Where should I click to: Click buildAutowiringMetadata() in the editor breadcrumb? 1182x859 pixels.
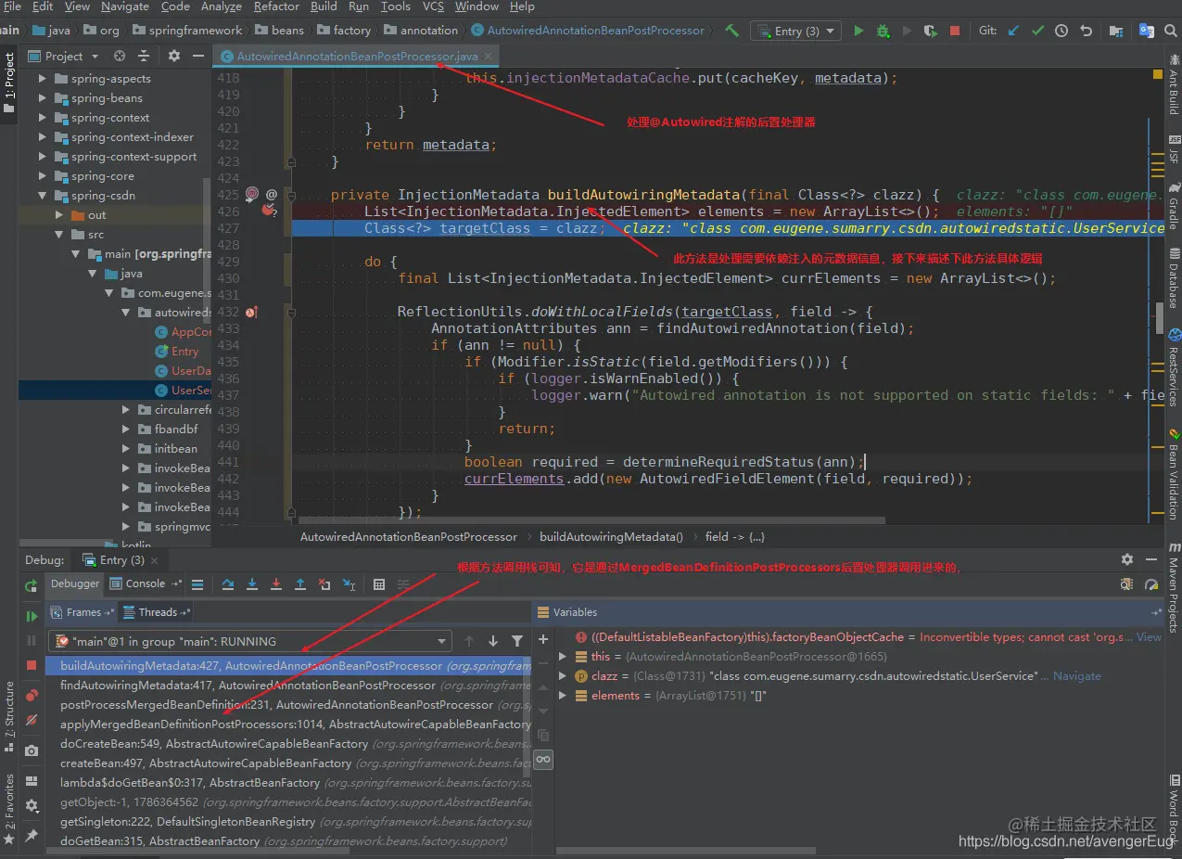coord(611,536)
